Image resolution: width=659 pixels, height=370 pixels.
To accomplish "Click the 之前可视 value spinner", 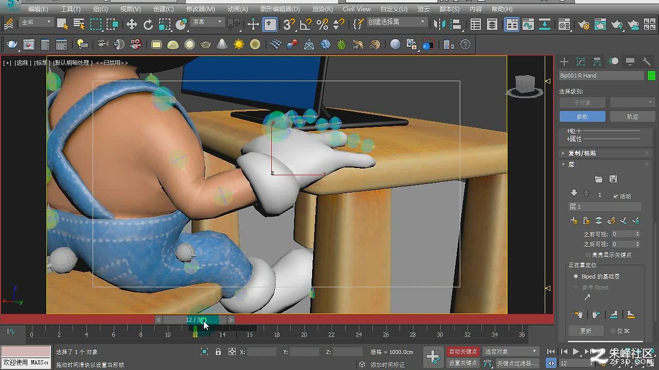I will point(637,234).
